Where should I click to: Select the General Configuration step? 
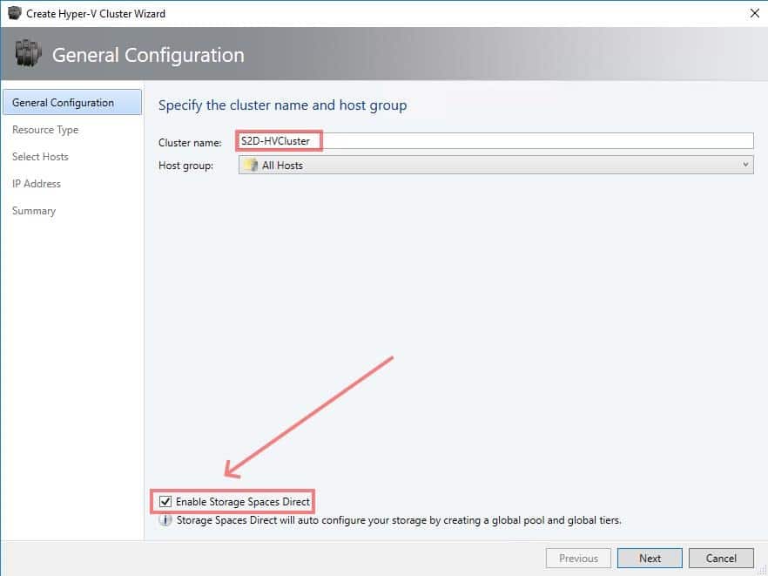(72, 103)
